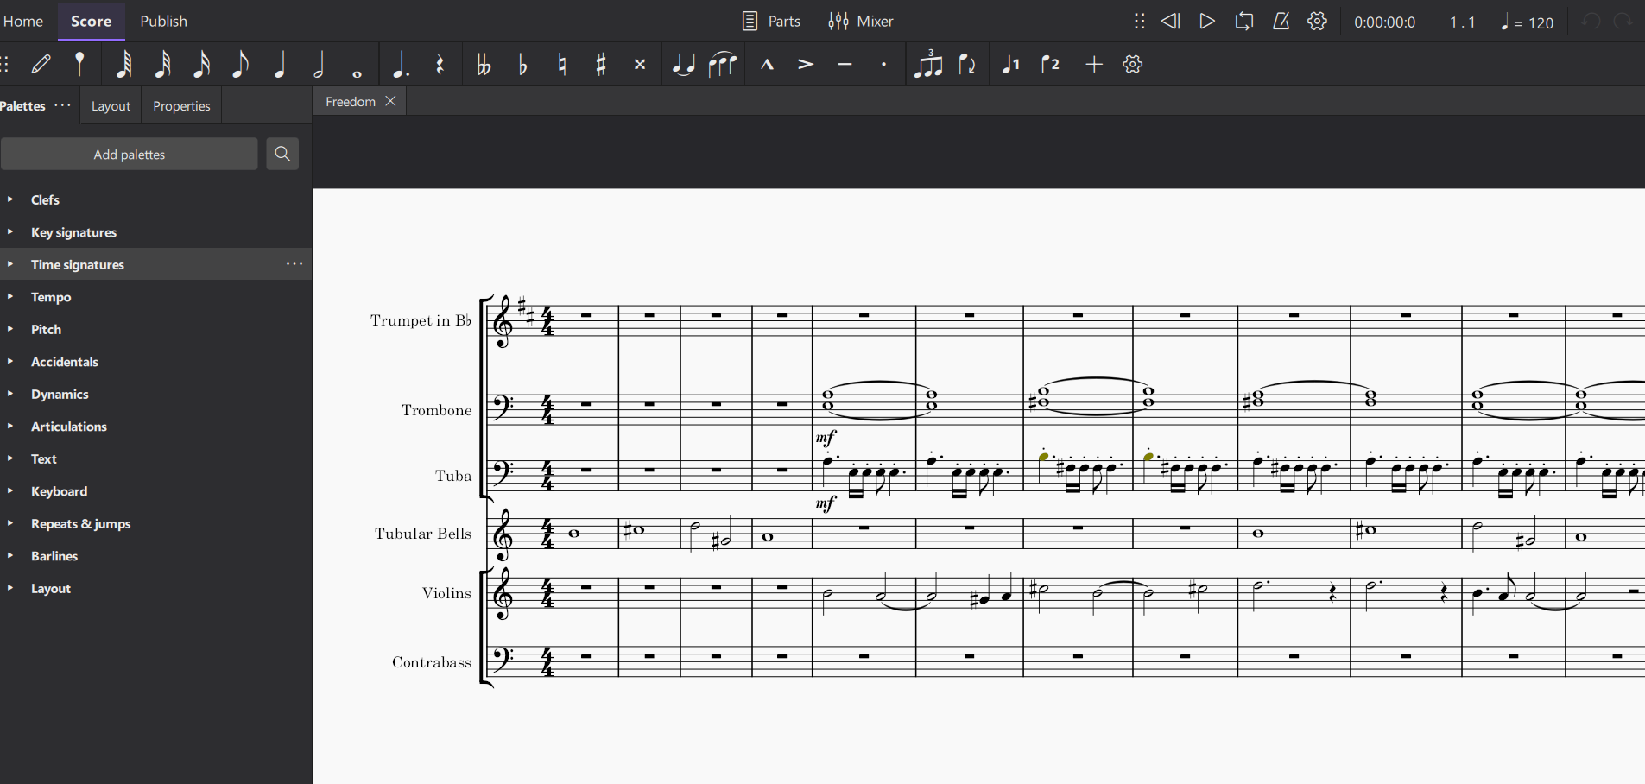1645x784 pixels.
Task: Apply double sharp accidental
Action: click(x=640, y=64)
